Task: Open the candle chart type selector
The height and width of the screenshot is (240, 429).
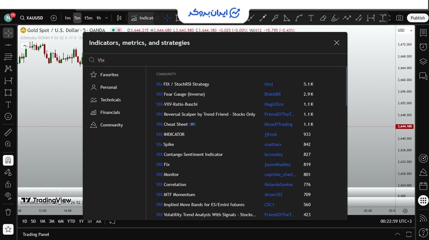Action: 119,18
